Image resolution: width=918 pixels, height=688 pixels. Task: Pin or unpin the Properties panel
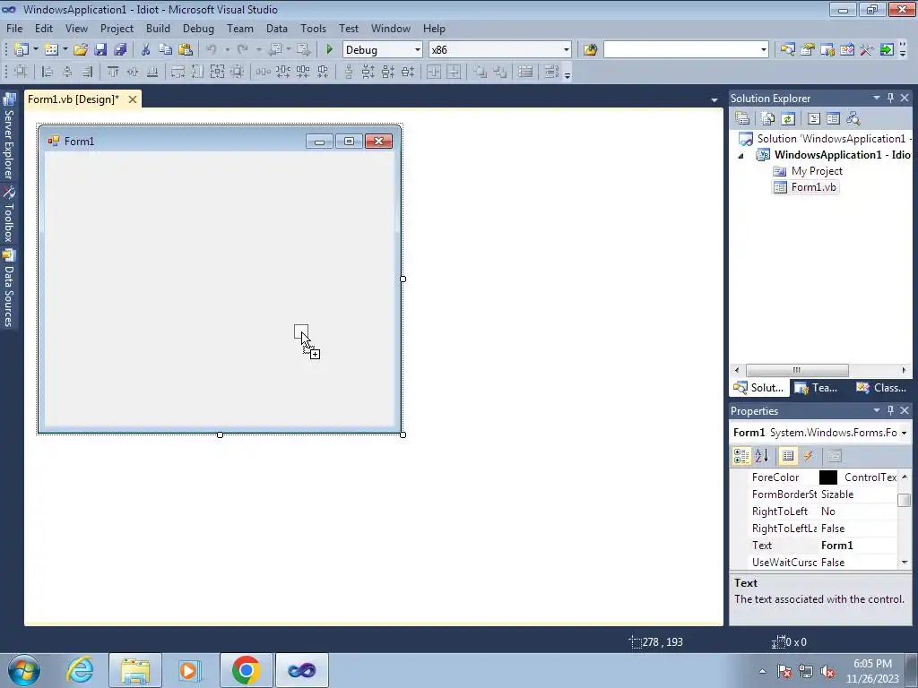(x=890, y=410)
